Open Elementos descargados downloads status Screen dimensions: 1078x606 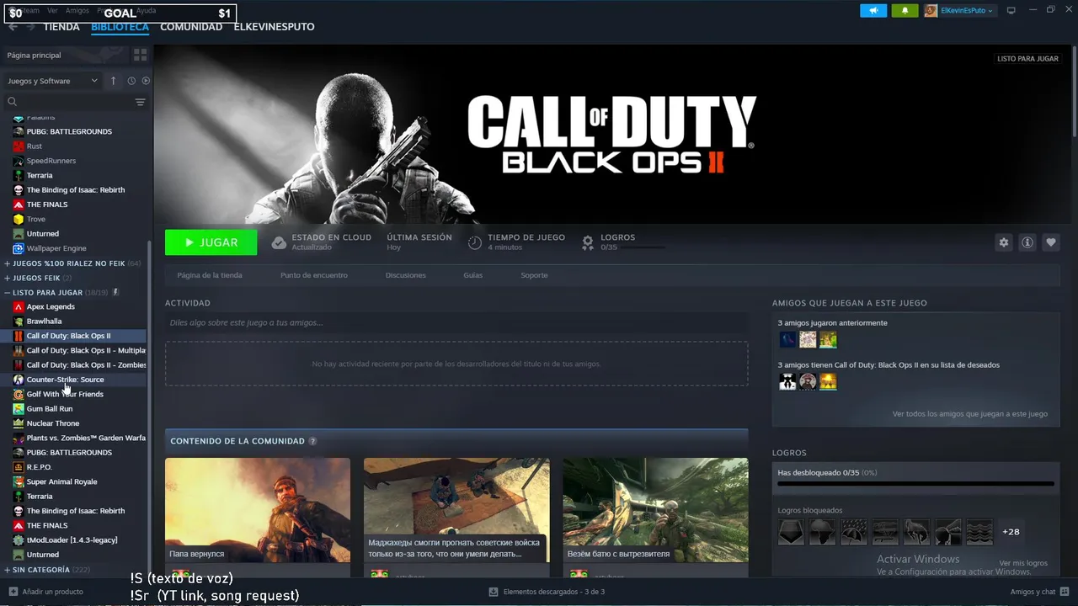tap(547, 592)
